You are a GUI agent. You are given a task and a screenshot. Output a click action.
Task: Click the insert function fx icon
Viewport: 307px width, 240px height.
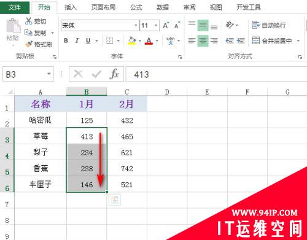coord(114,74)
